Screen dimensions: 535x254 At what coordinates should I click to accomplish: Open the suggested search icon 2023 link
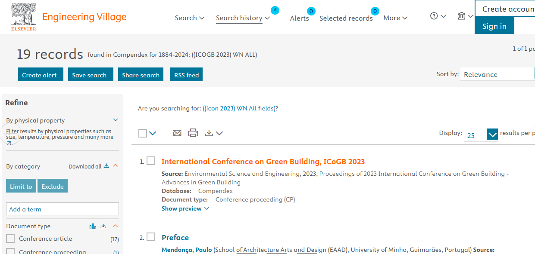[239, 108]
